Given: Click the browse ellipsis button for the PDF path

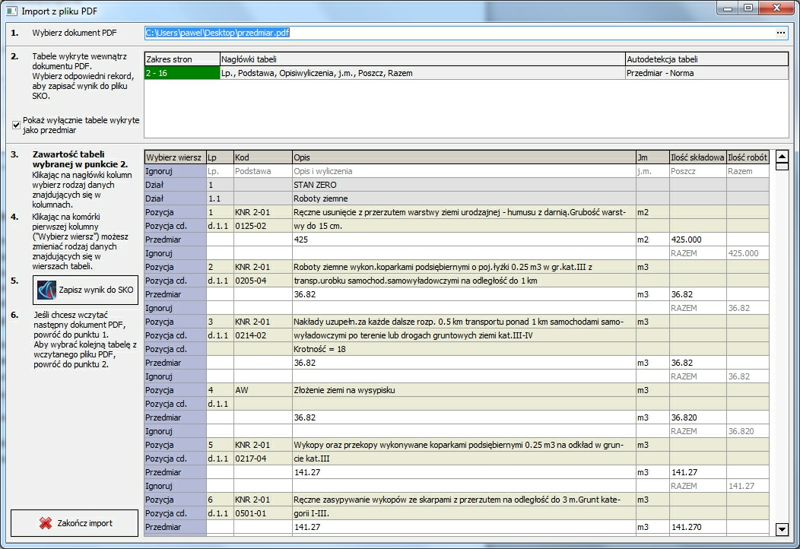Looking at the screenshot, I should point(781,33).
